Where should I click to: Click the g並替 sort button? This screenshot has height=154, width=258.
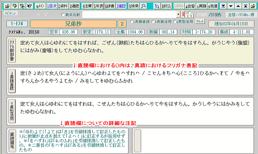point(190,6)
